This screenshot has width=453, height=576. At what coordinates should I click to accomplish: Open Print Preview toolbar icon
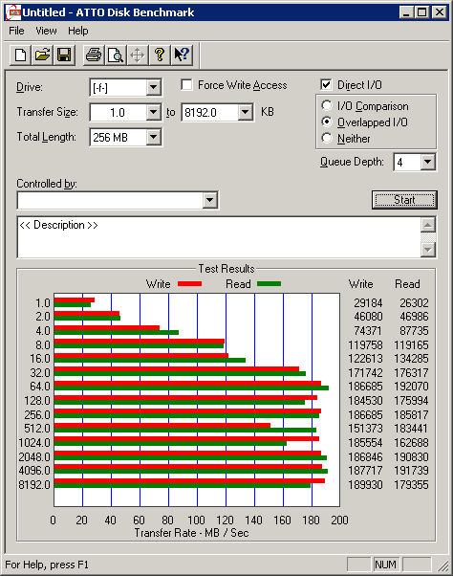point(116,55)
